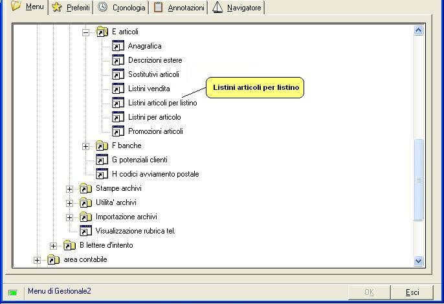Screen dimensions: 444x304
Task: Click the green status icon in status bar
Action: pyautogui.click(x=13, y=292)
